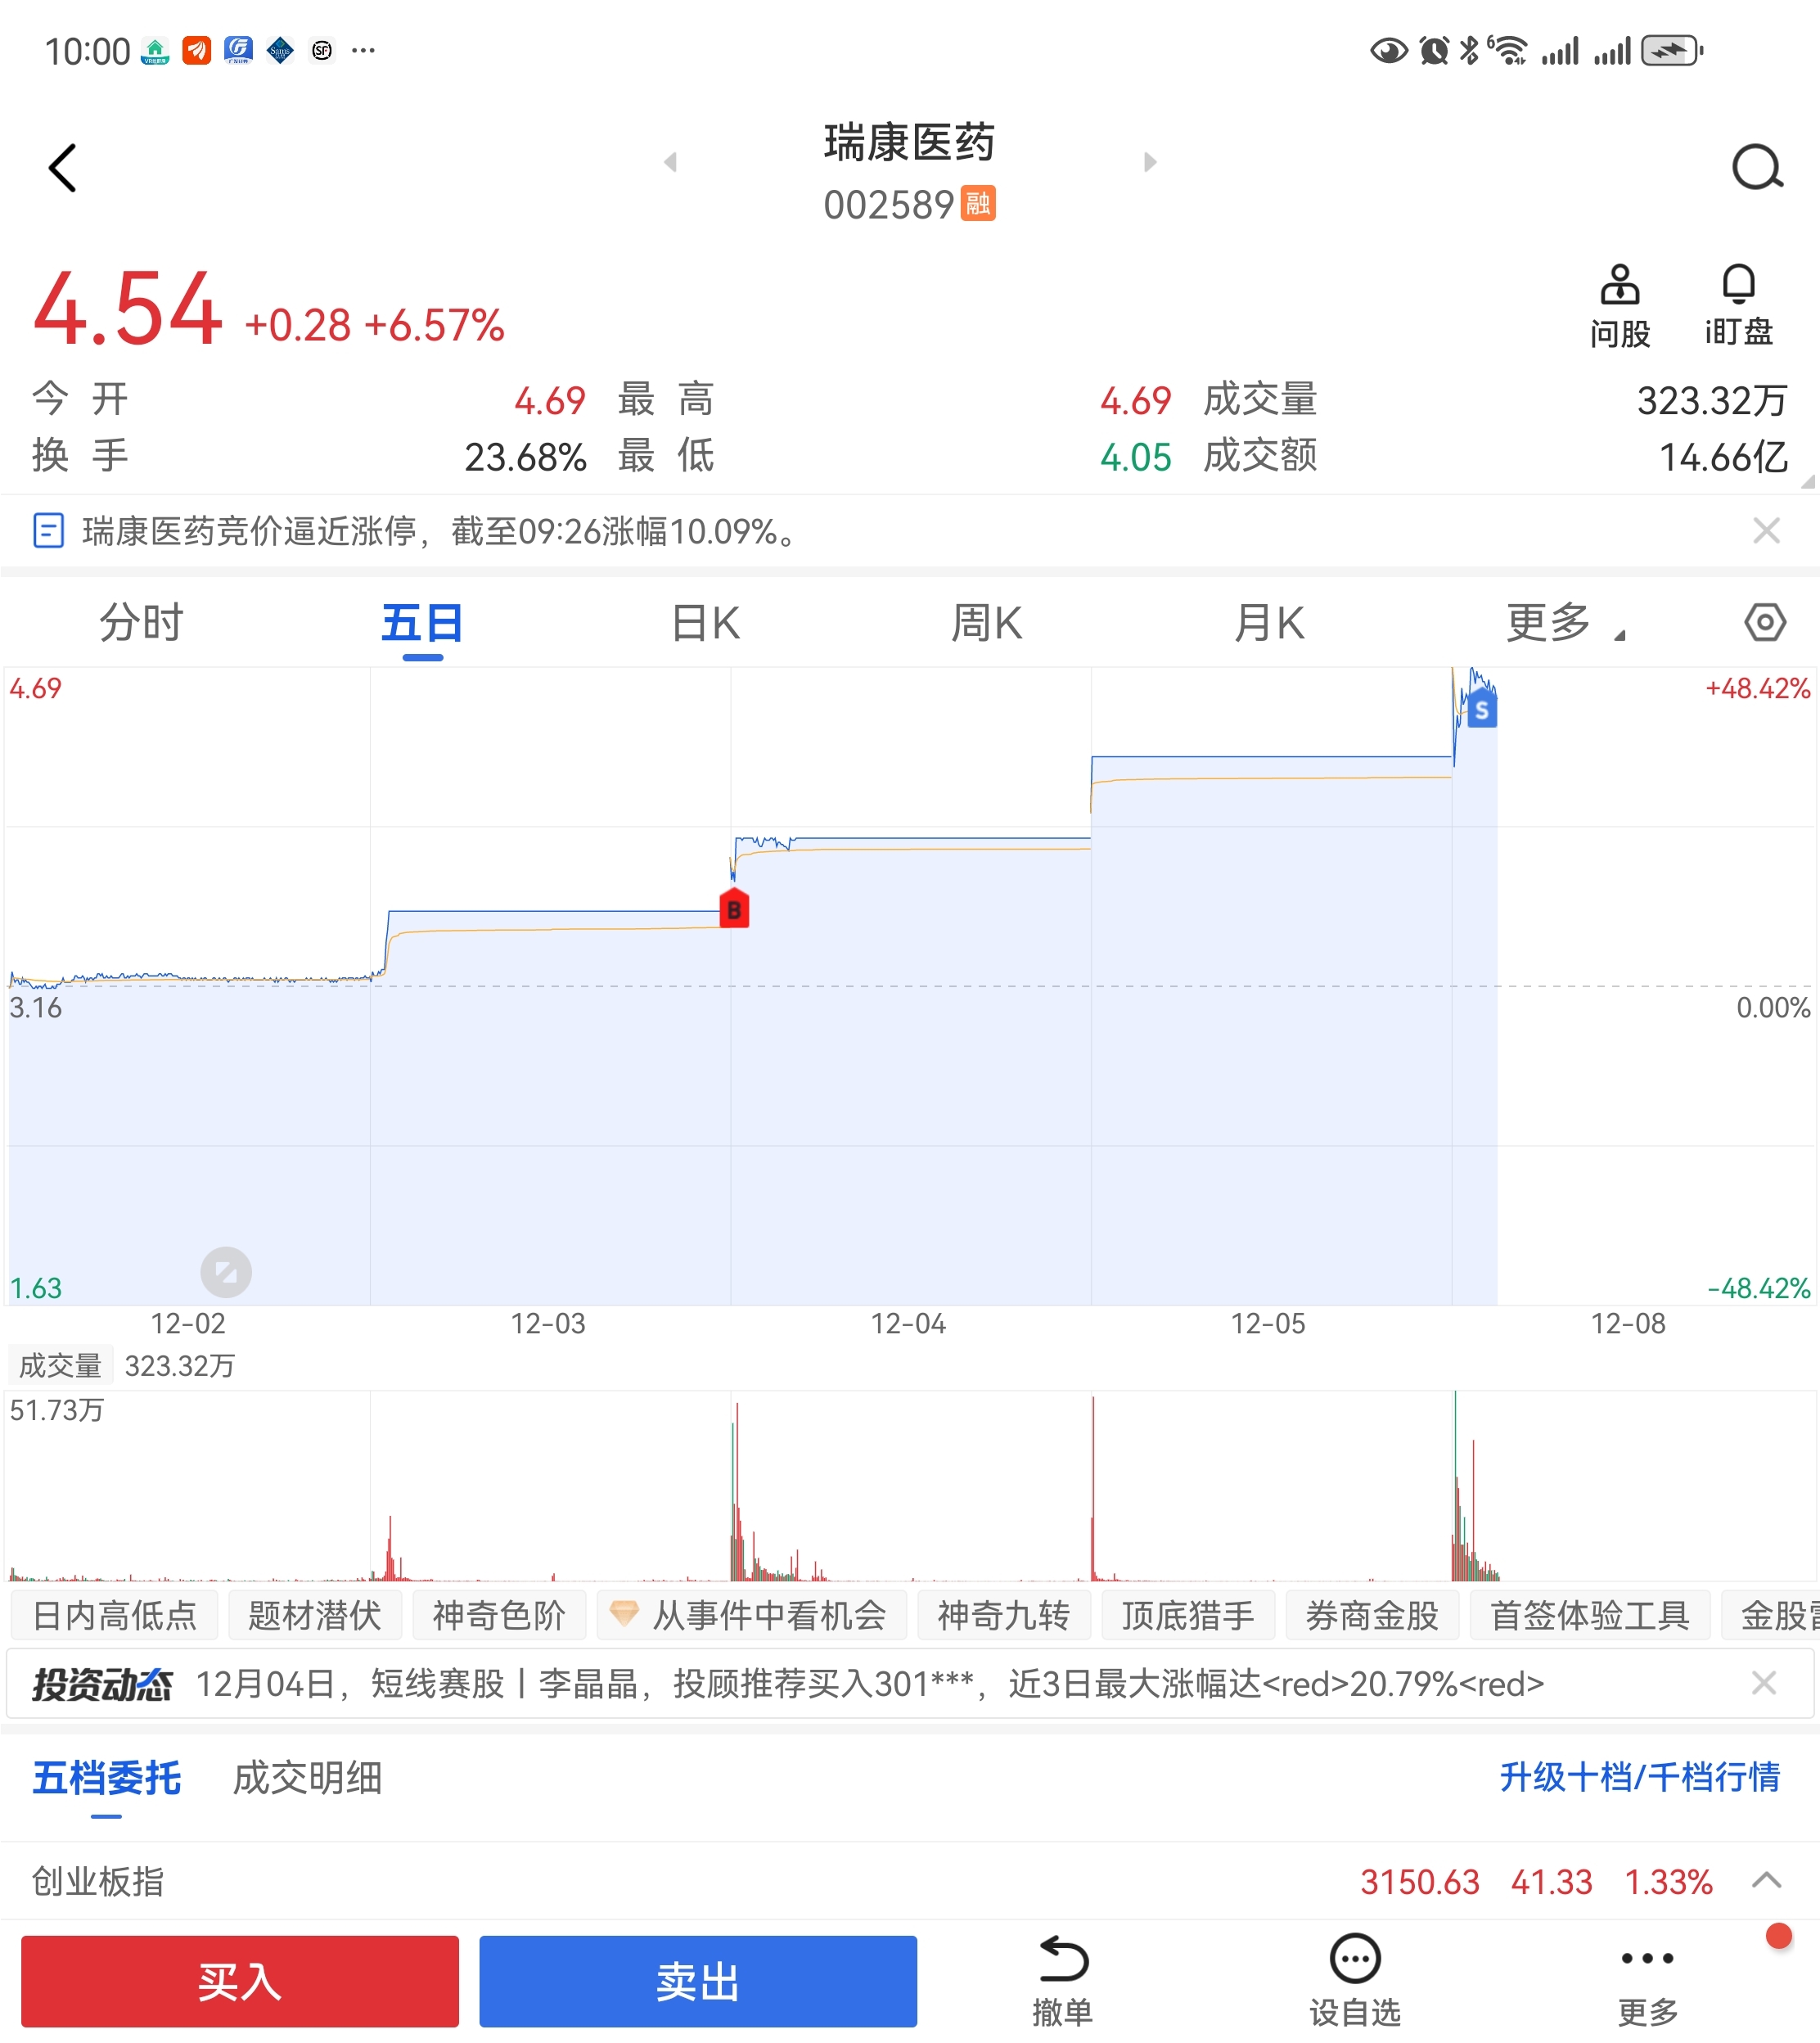
Task: Switch to the 日K chart tab
Action: (705, 623)
